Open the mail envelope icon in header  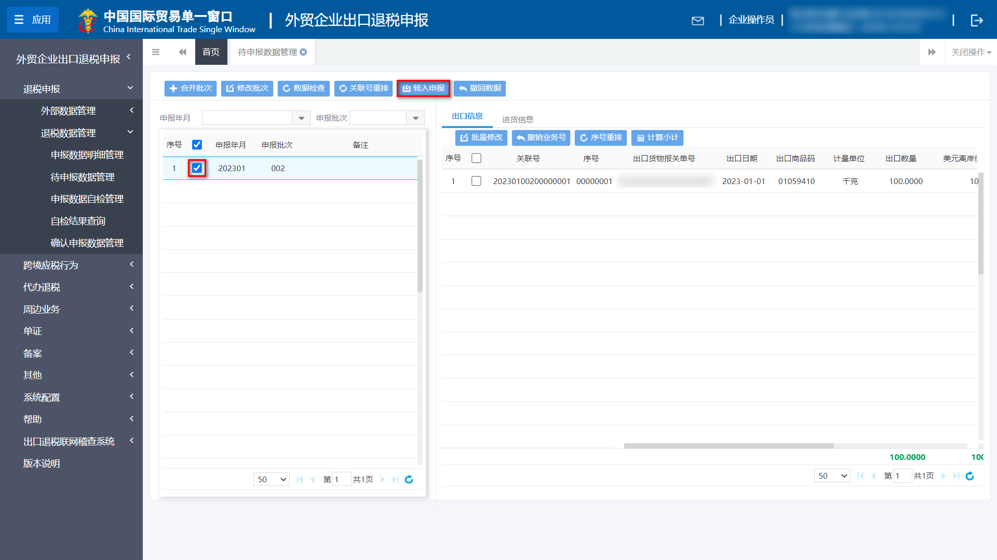click(x=697, y=20)
